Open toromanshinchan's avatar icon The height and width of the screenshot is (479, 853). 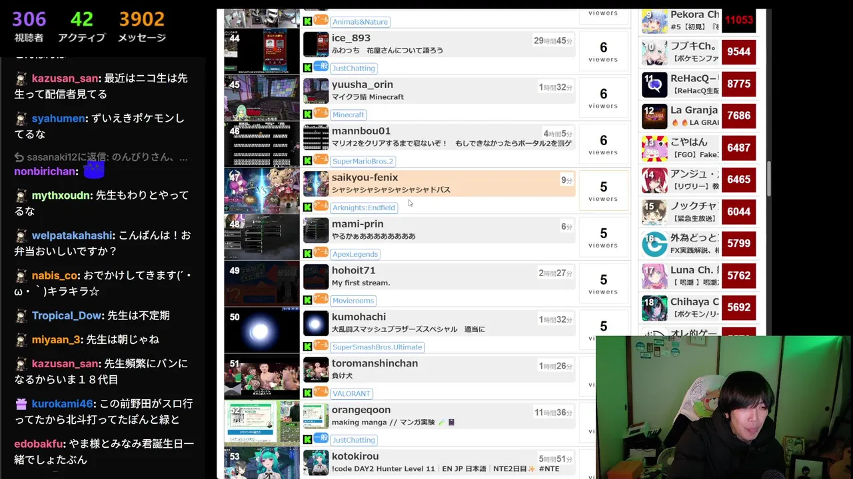click(x=316, y=370)
